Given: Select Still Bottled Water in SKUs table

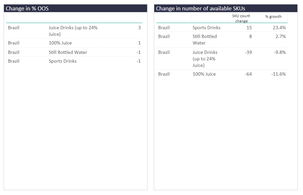Looking at the screenshot, I should click(x=205, y=40).
